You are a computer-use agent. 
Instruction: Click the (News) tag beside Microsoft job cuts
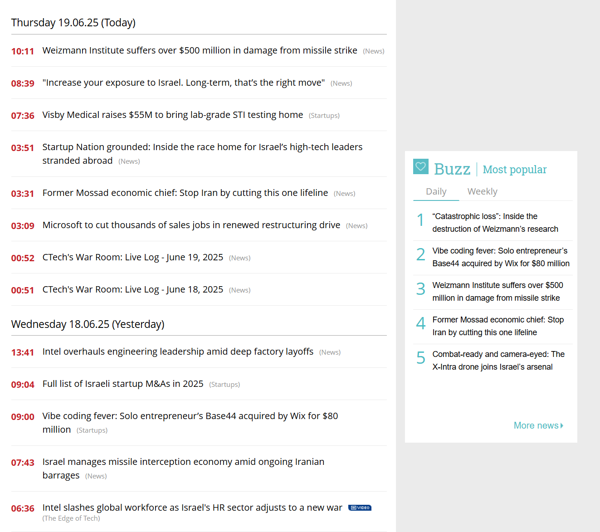click(356, 226)
